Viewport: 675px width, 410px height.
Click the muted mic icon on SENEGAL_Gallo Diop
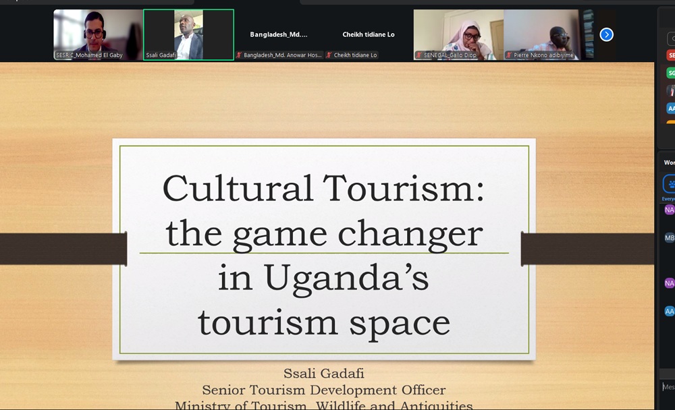tap(418, 55)
